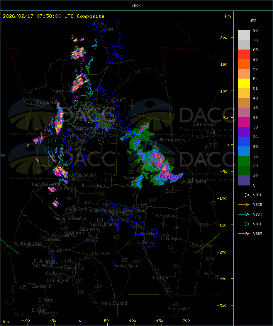Click the green VBCU arrow icon
Viewport: 273px width, 326px height.
click(x=244, y=224)
